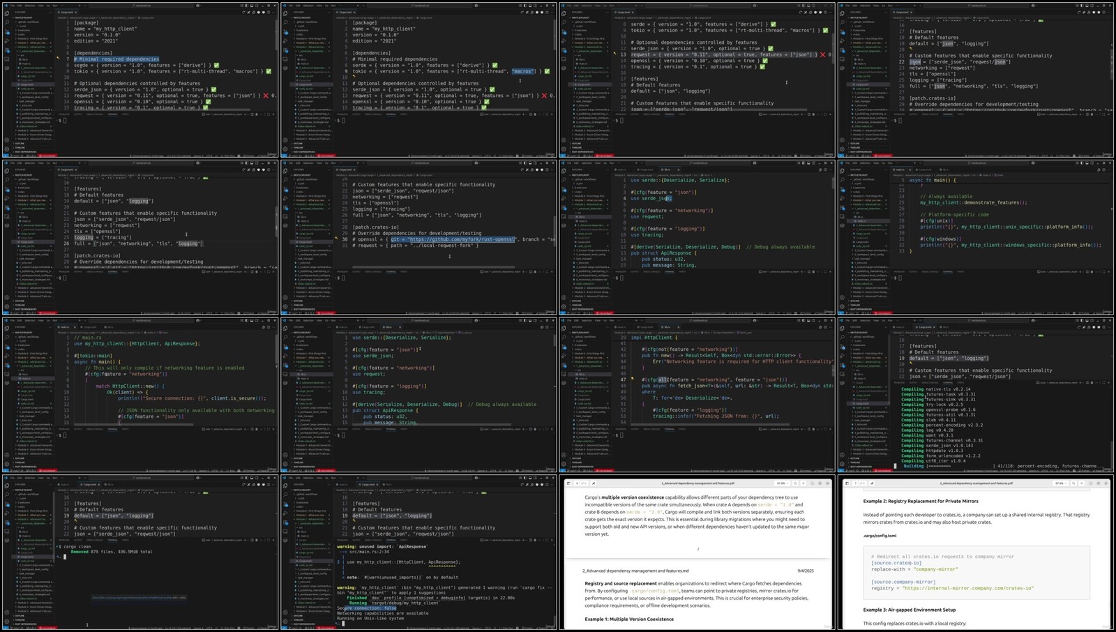Open View menu in the impl HttpClient frame
Viewport: 1116px width, 632px height.
(598, 320)
